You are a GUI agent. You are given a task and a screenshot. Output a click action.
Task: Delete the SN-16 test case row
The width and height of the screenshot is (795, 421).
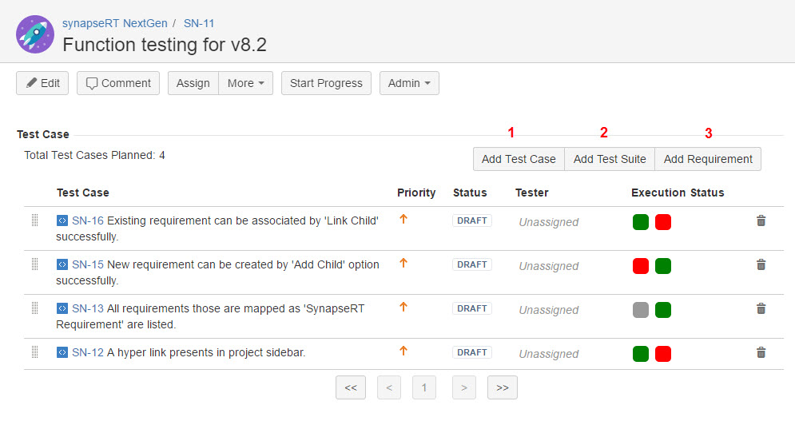tap(761, 221)
